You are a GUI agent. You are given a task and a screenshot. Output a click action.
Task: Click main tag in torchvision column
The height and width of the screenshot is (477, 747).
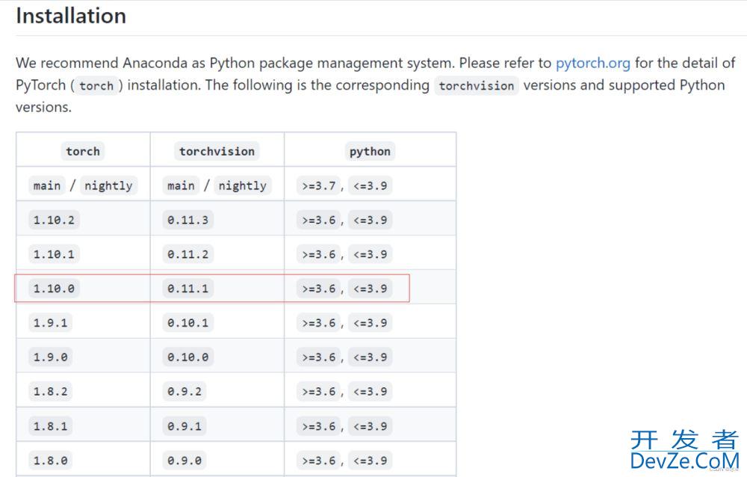(x=181, y=185)
